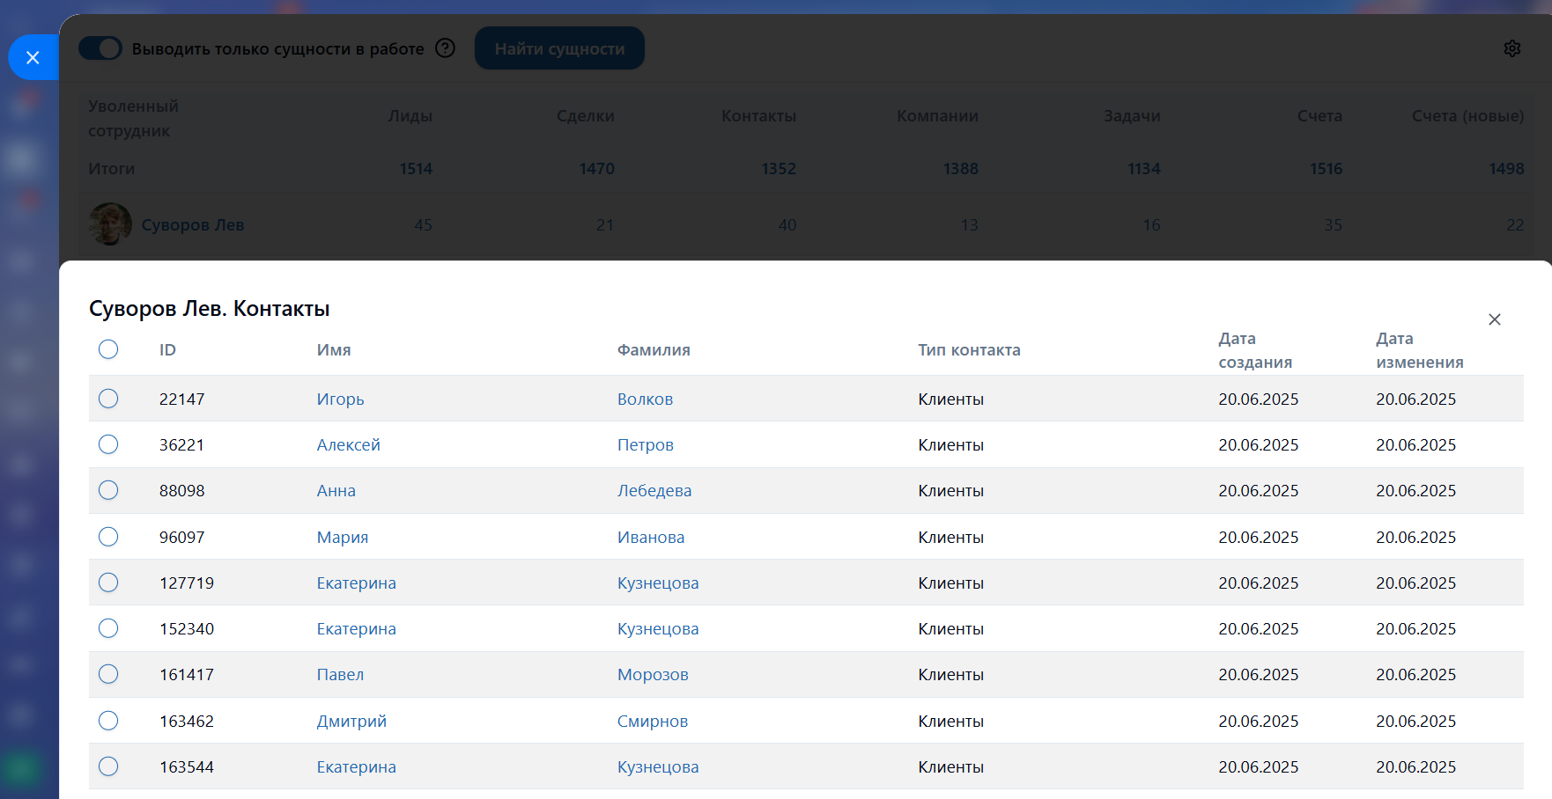Click Суворов Лев's tasks count 16

pyautogui.click(x=1152, y=224)
